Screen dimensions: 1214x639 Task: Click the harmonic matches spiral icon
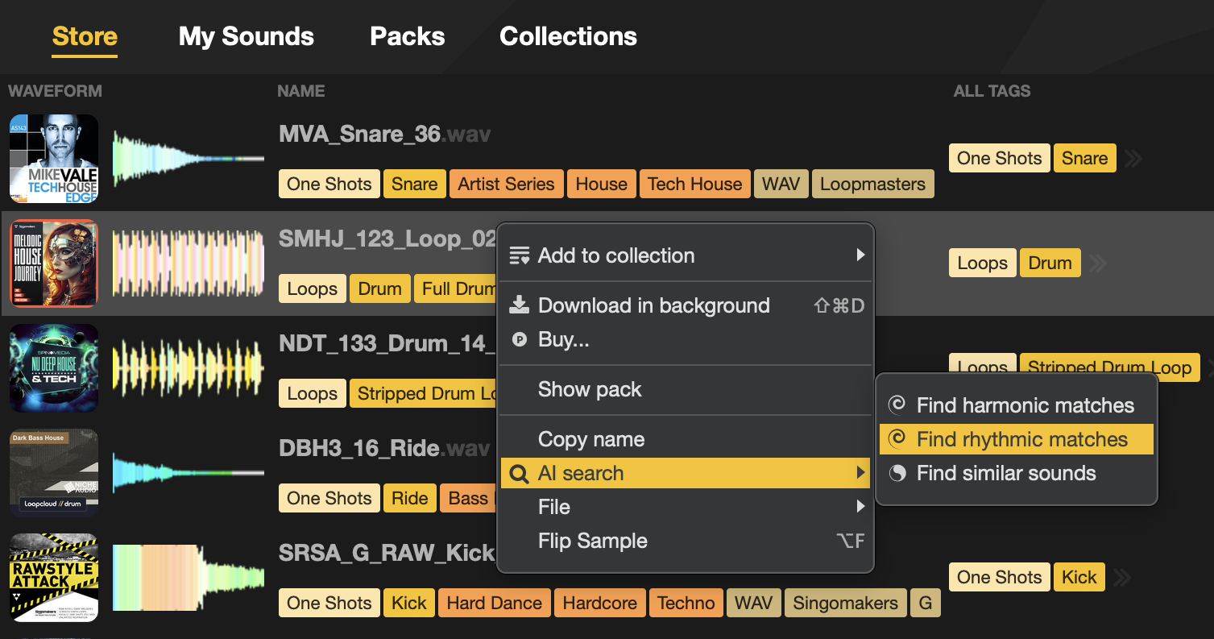click(x=897, y=405)
